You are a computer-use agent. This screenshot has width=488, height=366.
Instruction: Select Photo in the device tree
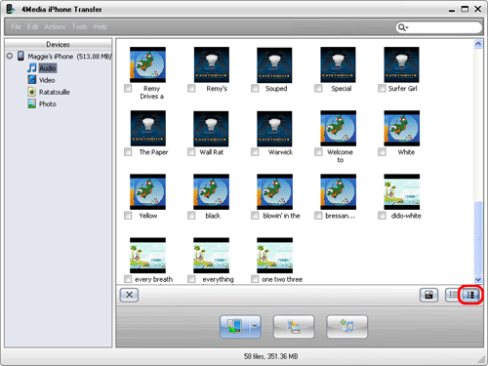pyautogui.click(x=48, y=104)
